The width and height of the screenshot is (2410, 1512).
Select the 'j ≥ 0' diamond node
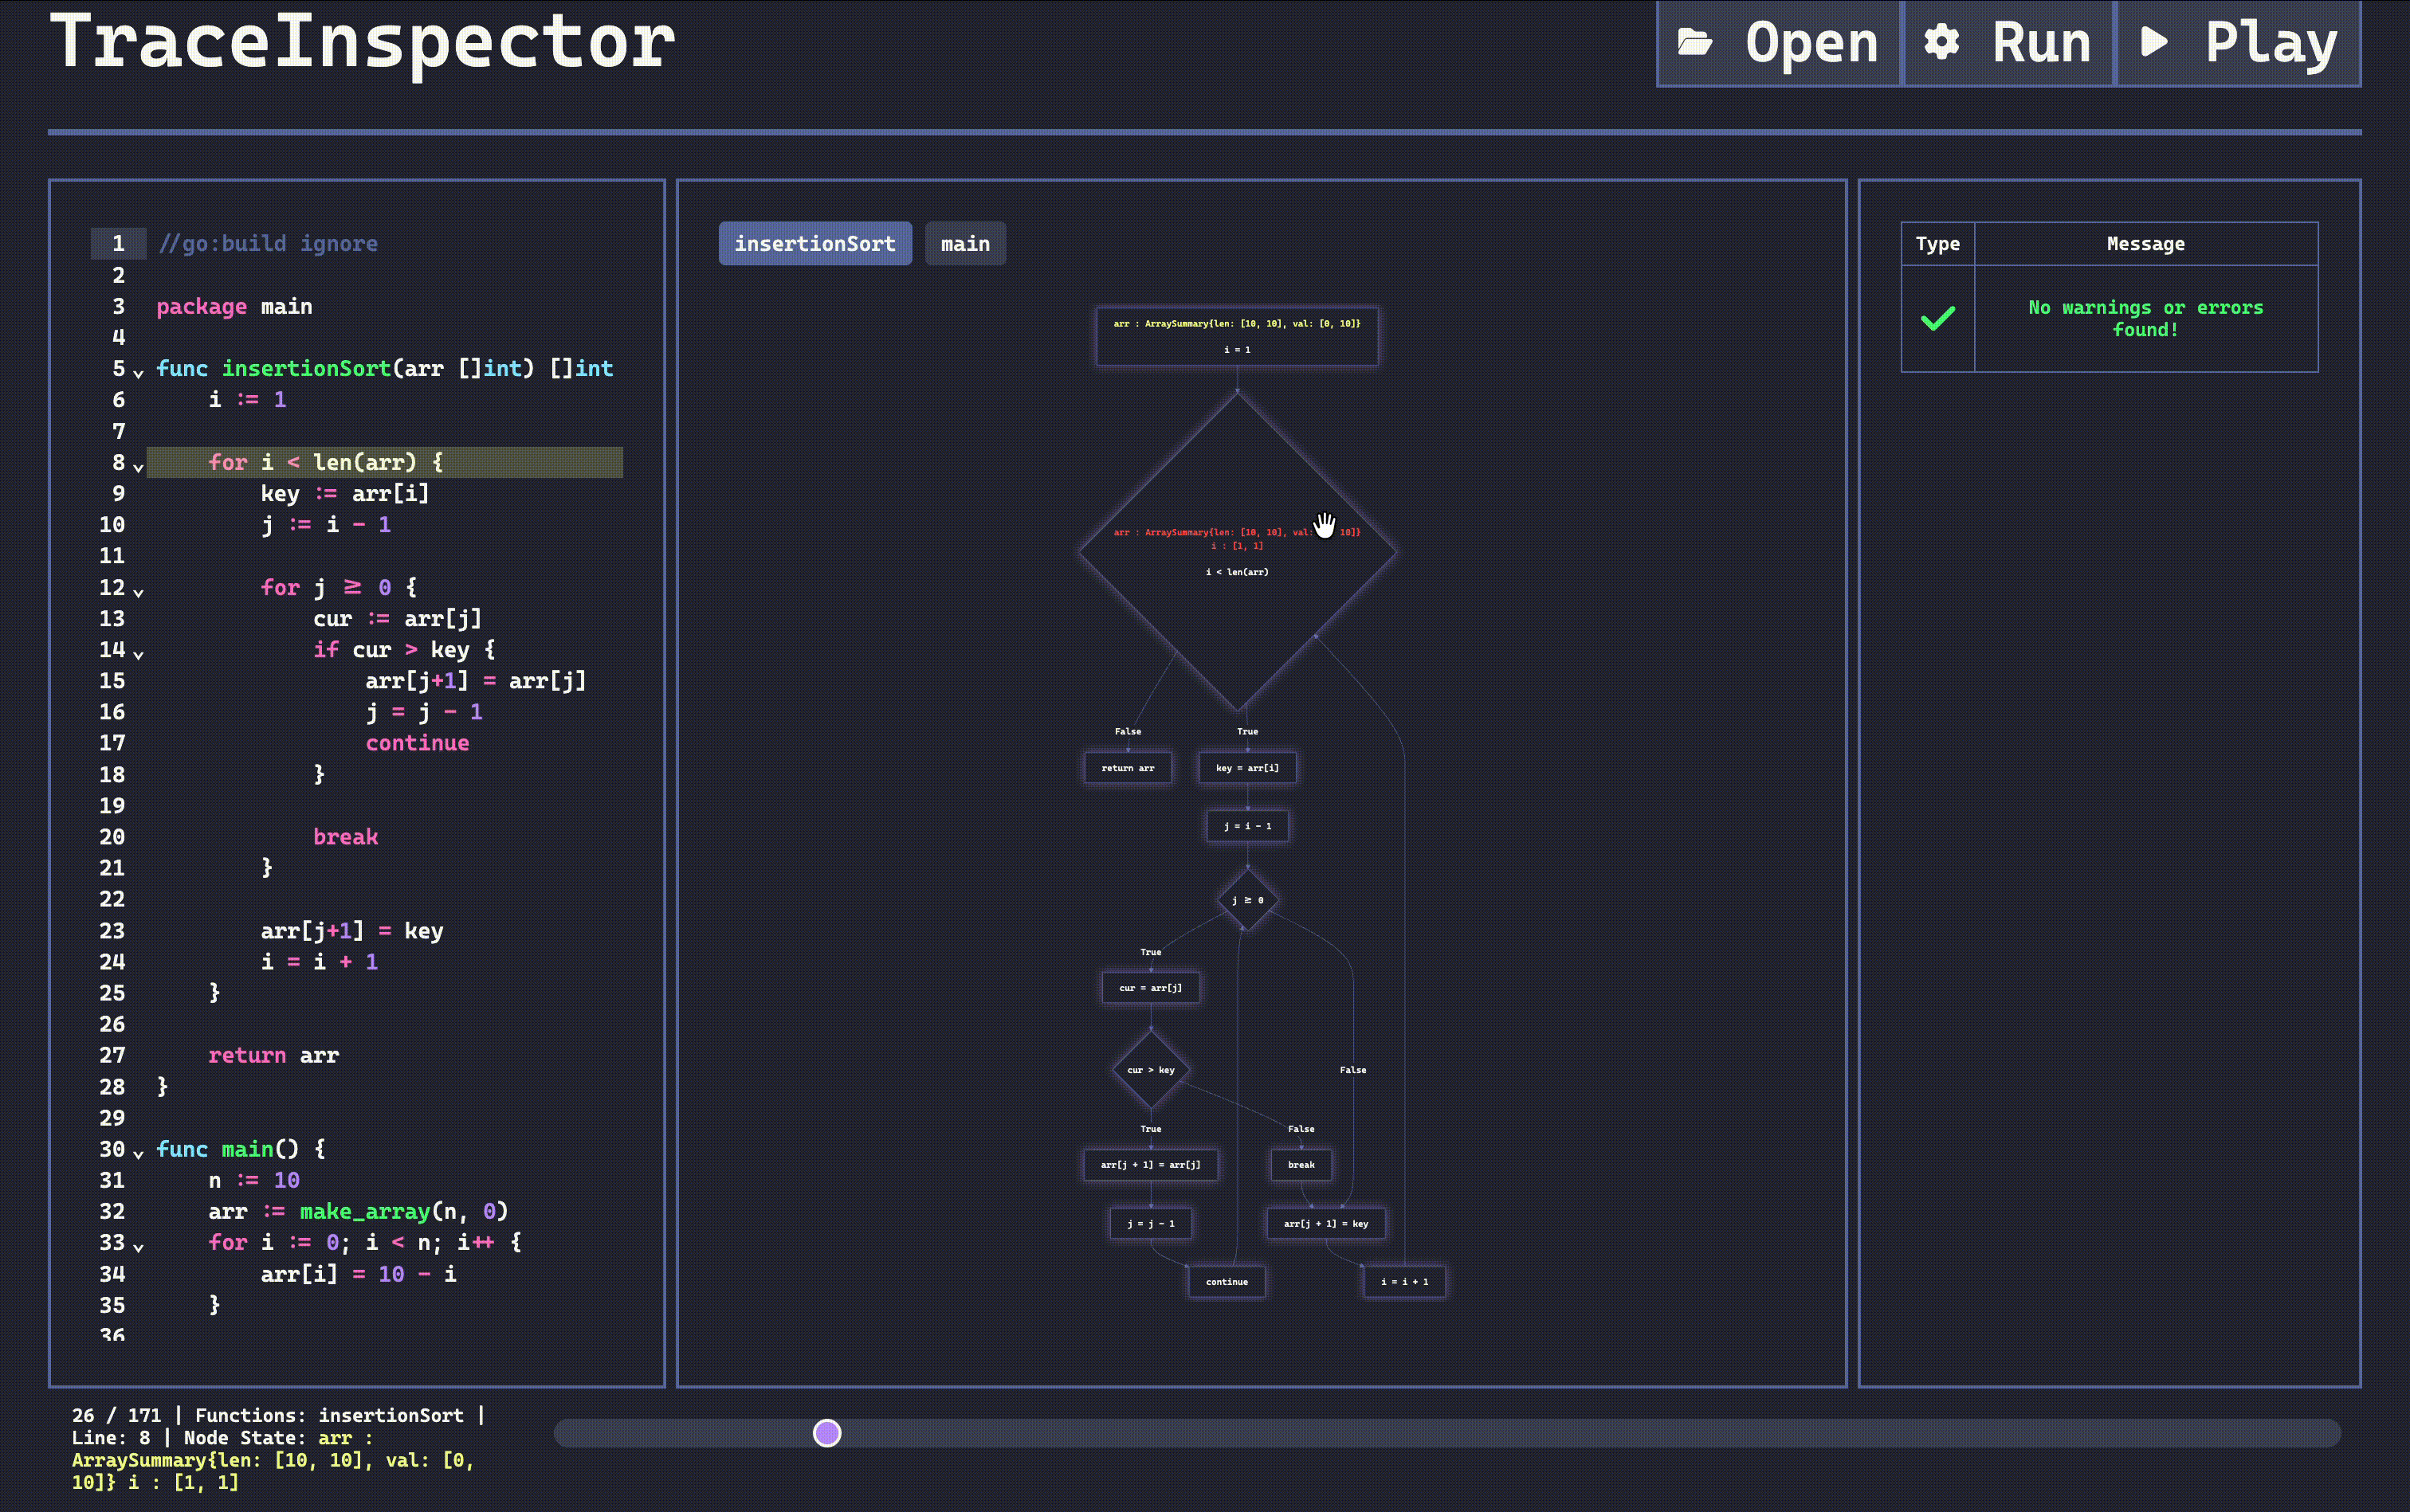click(1246, 900)
